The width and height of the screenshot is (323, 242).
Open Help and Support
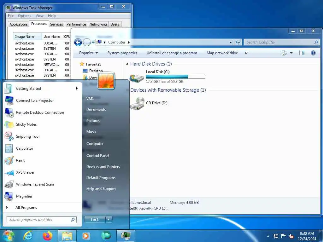point(101,189)
